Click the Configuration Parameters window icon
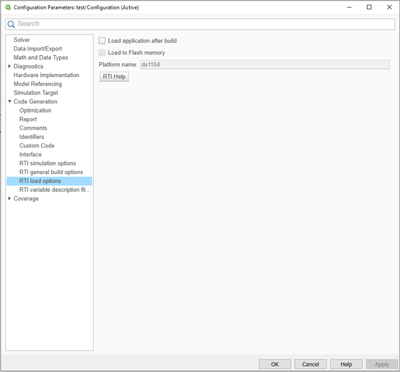Screen dimensions: 400x372 click(x=7, y=7)
